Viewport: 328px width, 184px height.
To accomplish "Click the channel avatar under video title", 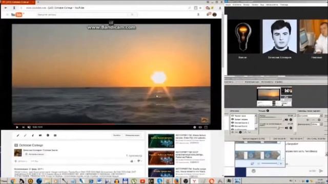I will [18, 153].
